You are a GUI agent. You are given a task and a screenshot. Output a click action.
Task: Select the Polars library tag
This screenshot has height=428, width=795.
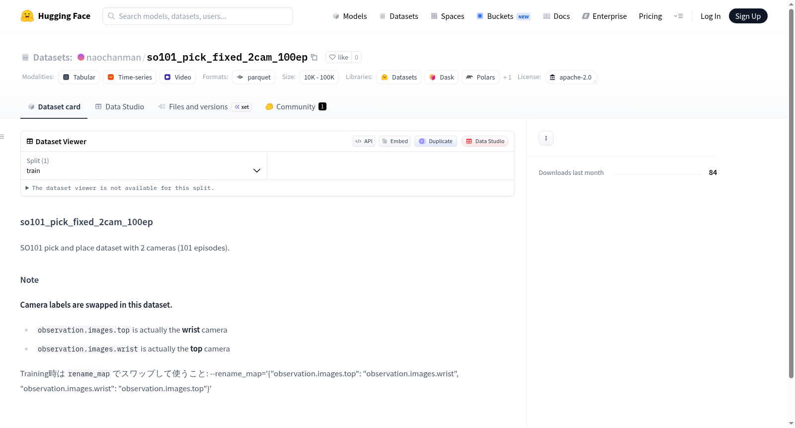[480, 77]
